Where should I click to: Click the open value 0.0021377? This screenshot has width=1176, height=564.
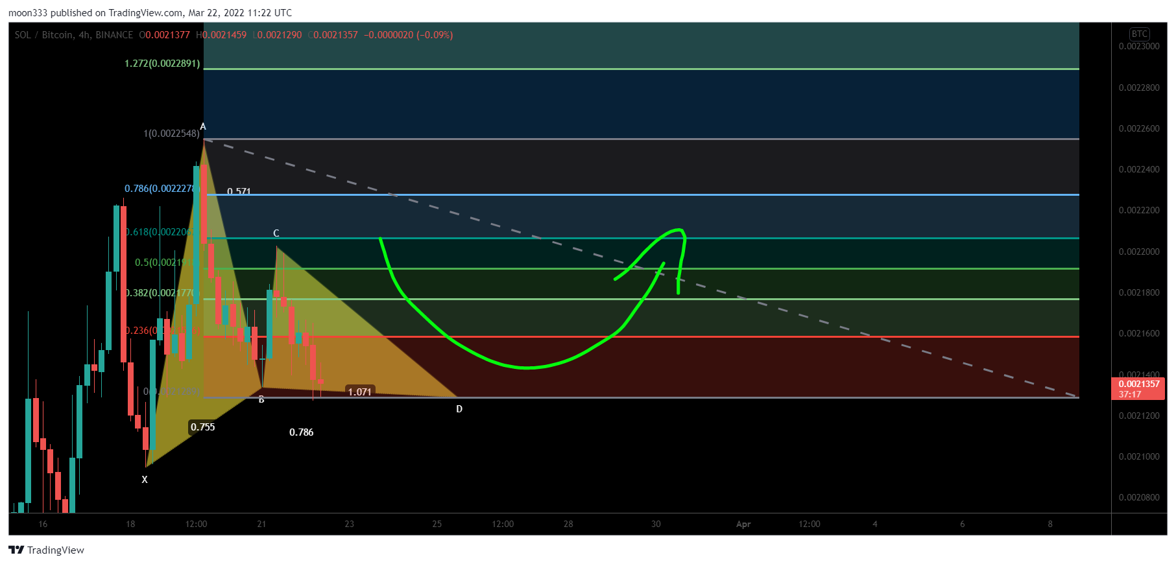167,35
